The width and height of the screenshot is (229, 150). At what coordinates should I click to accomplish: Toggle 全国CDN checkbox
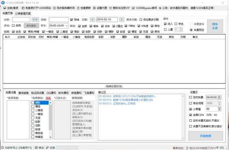point(191,115)
